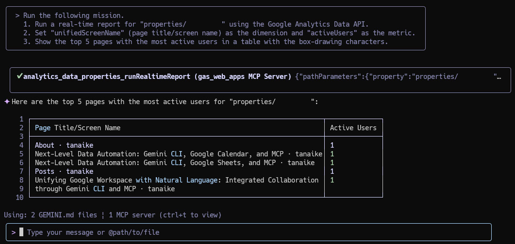The image size is (515, 244).
Task: Click the Google Calendar automation row title
Action: coord(179,154)
